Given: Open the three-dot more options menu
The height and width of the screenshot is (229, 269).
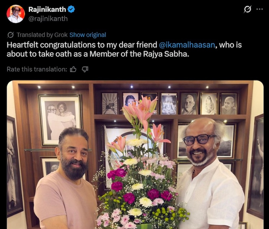Looking at the screenshot, I should tap(260, 9).
